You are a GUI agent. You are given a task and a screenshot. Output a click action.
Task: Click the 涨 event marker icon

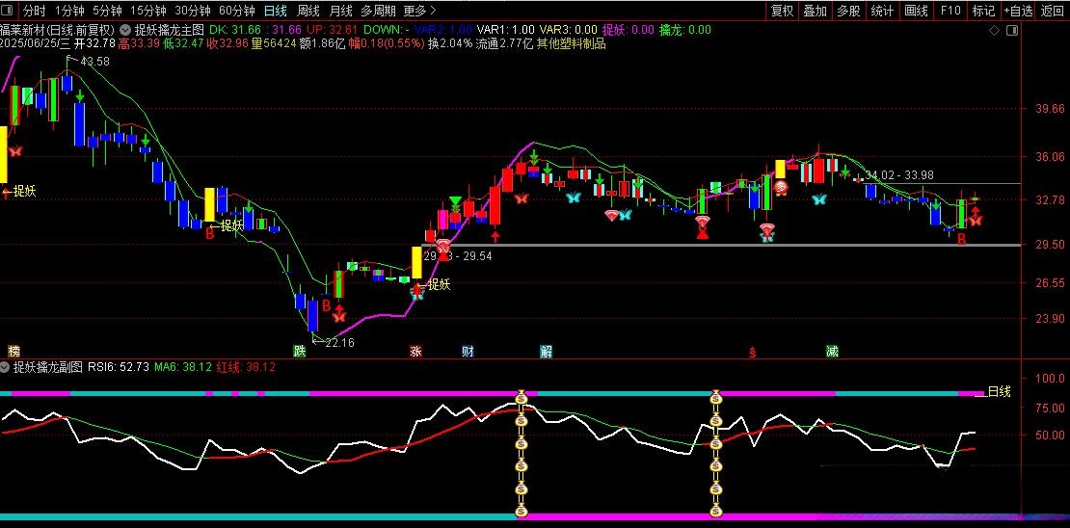tap(415, 352)
